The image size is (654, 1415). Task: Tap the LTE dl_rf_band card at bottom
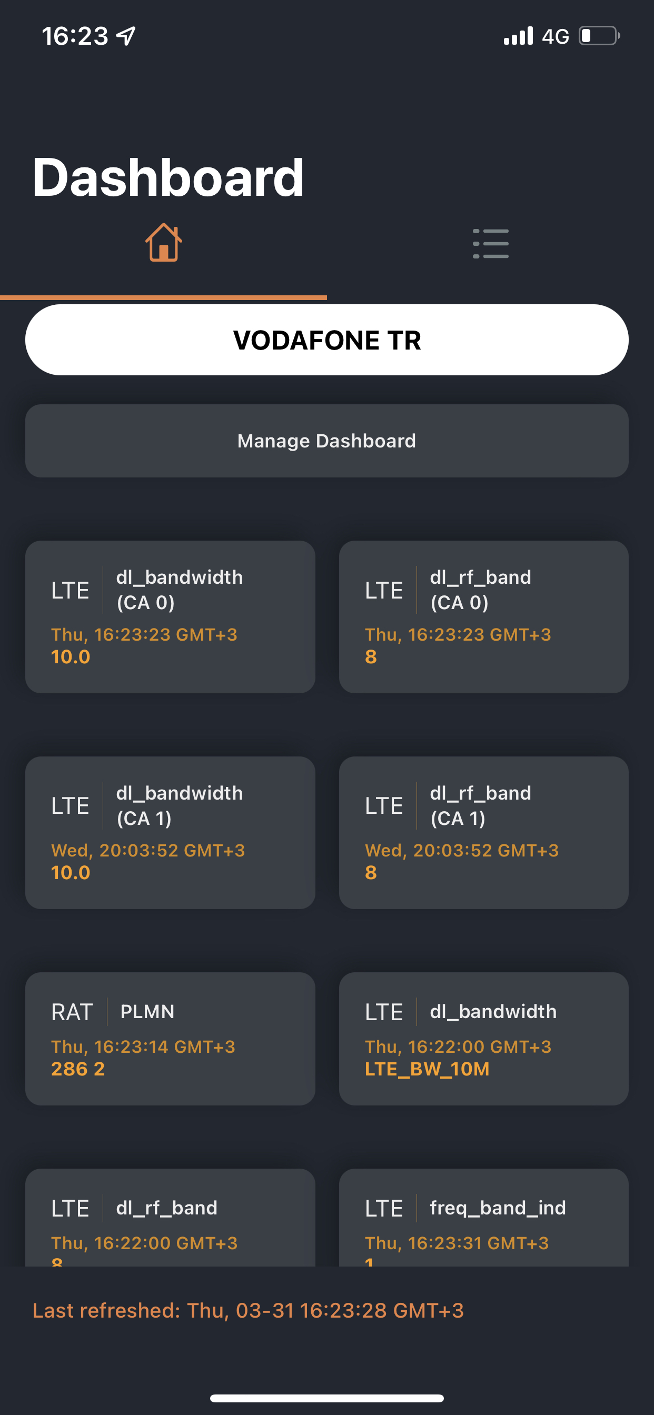(x=171, y=1218)
